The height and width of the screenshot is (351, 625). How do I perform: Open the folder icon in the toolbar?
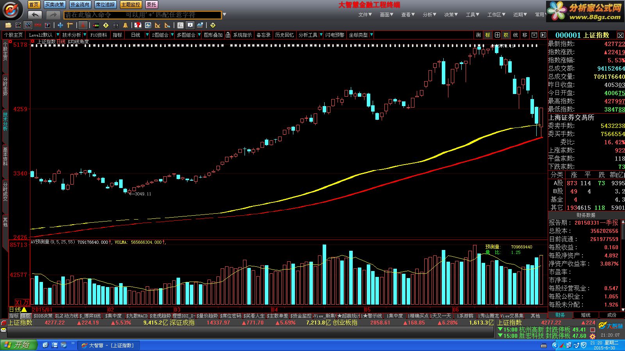point(8,25)
